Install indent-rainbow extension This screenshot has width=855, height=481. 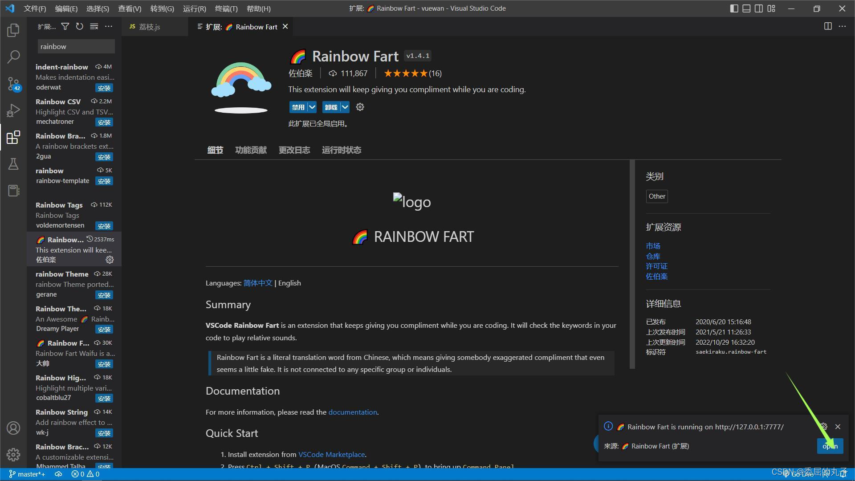(104, 88)
